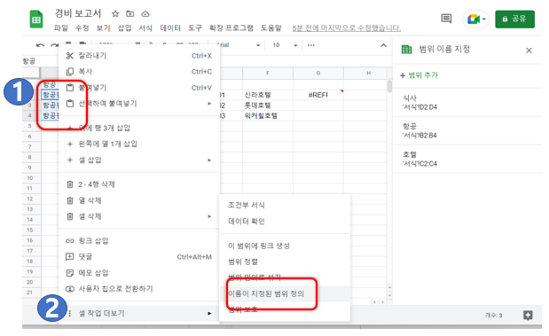This screenshot has width=549, height=336.
Task: Click the cell containing 워커힐호텔
Action: 268,115
